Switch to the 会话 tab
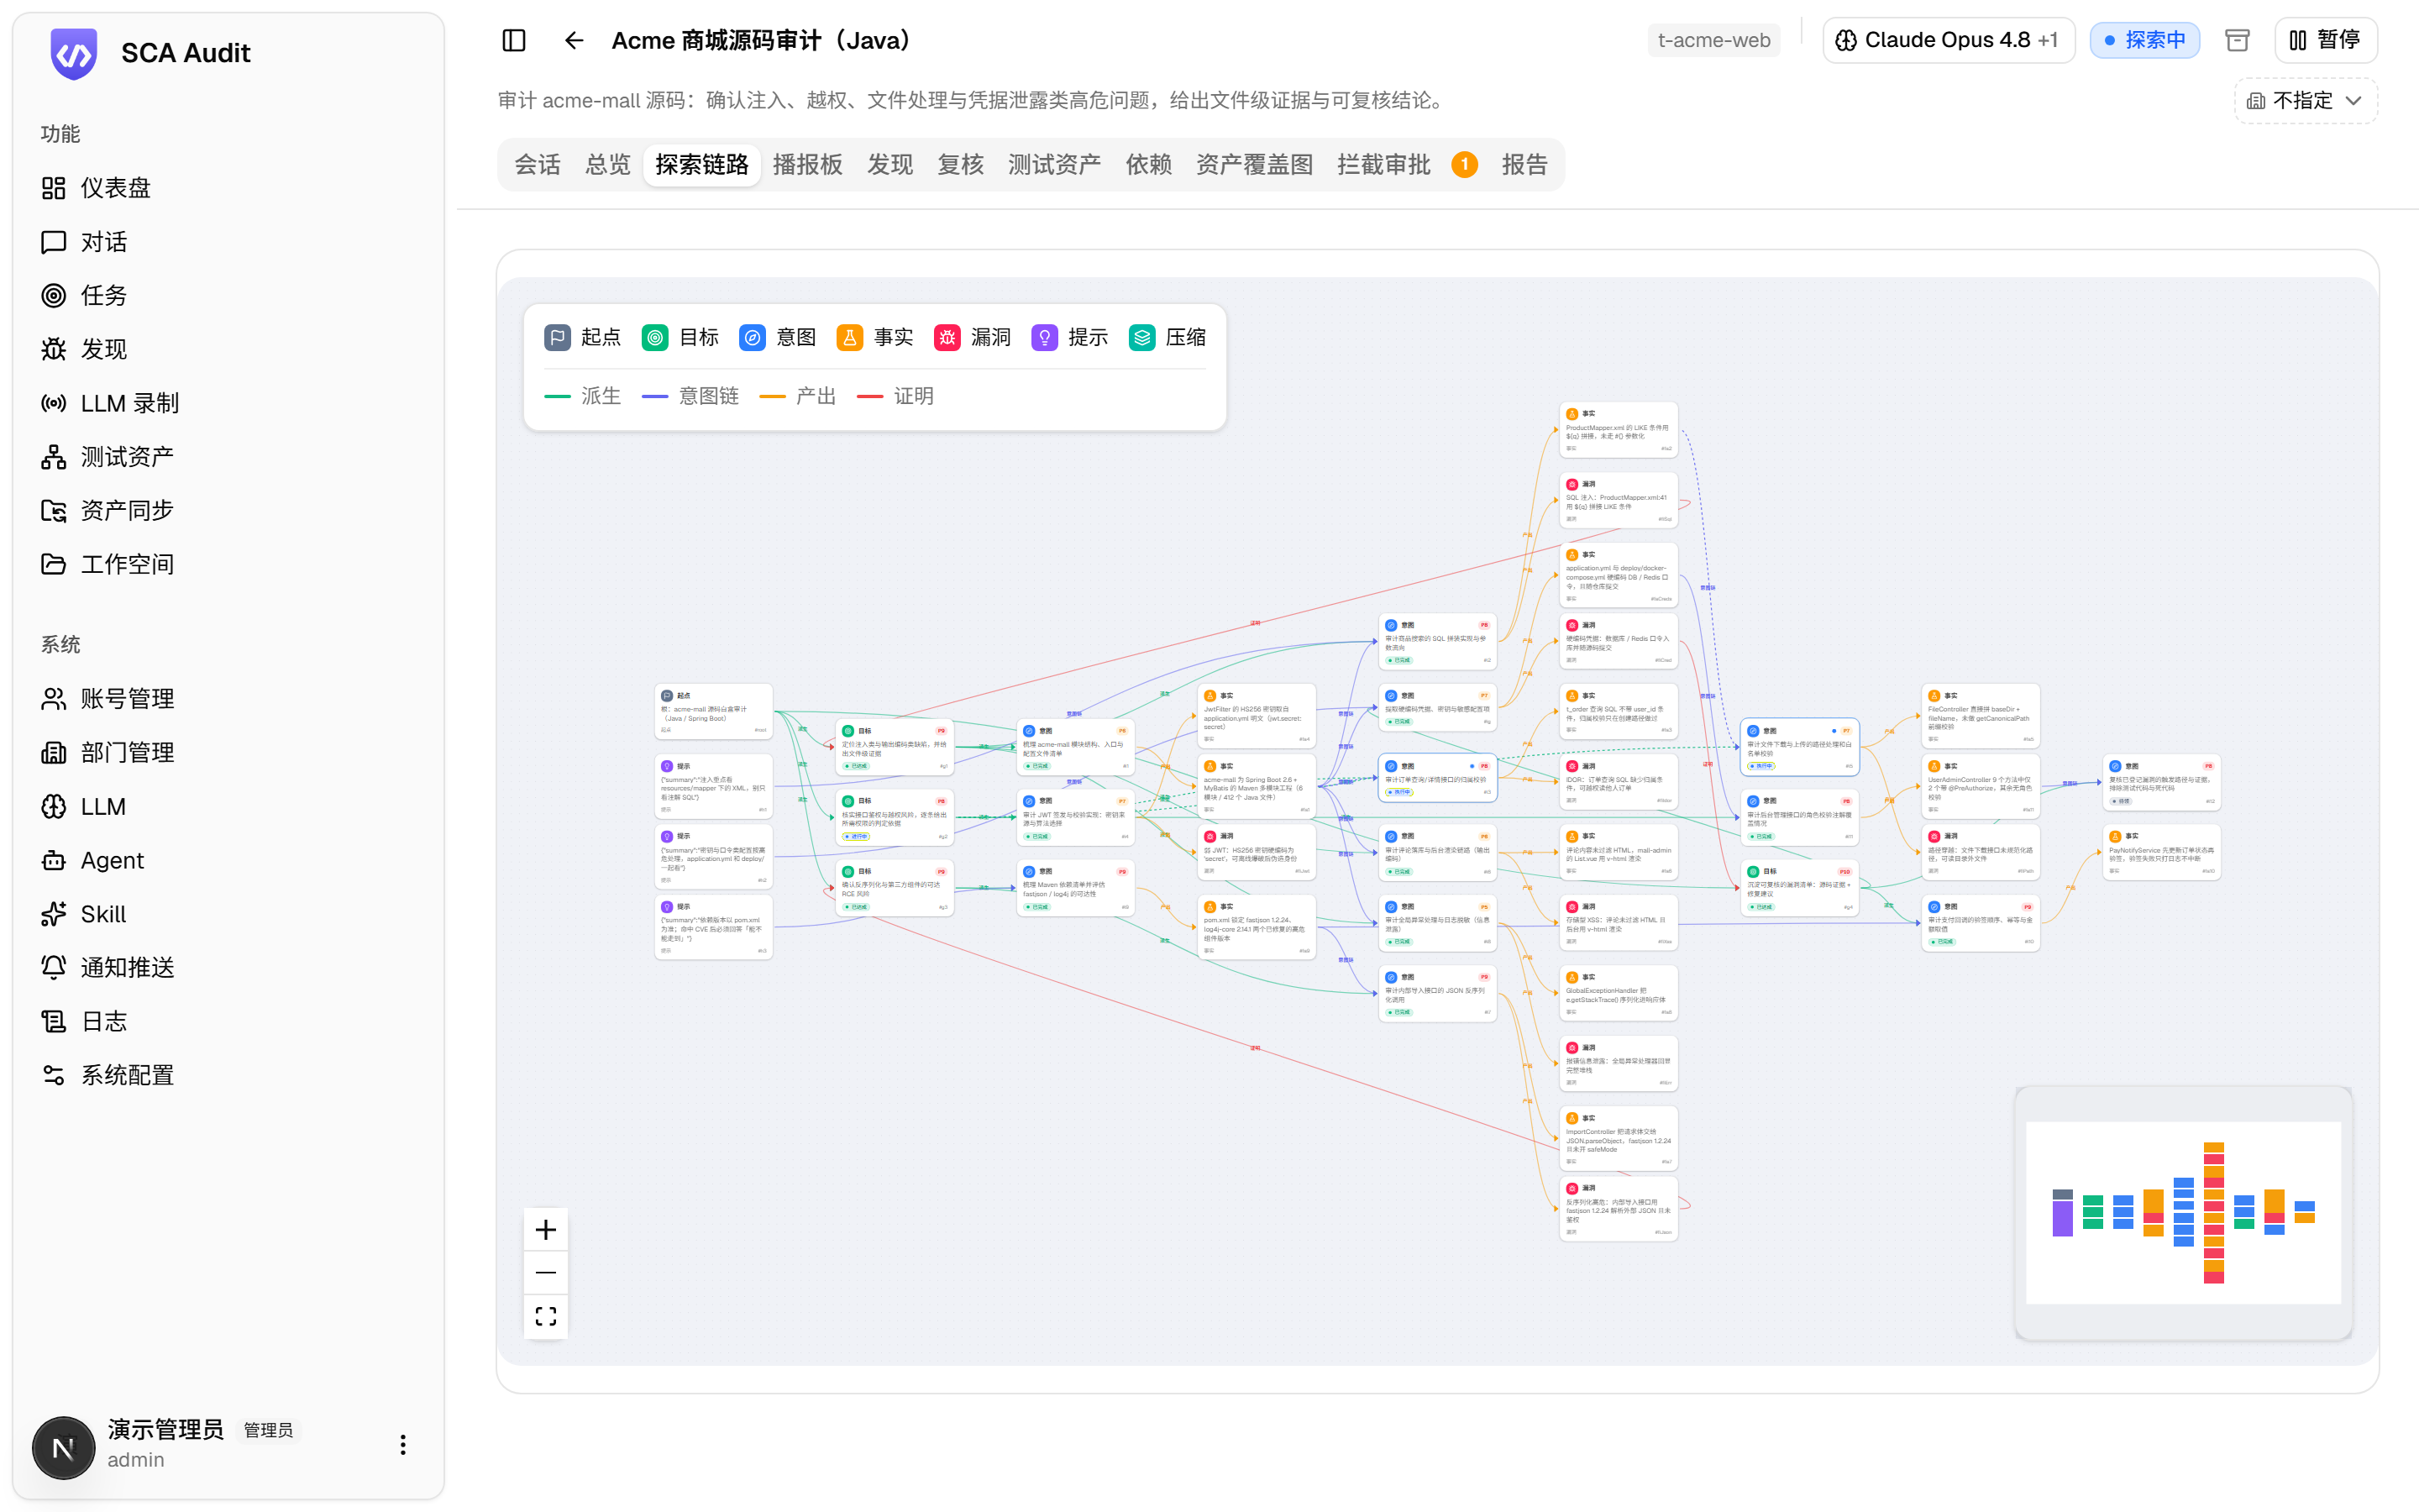 pyautogui.click(x=537, y=164)
